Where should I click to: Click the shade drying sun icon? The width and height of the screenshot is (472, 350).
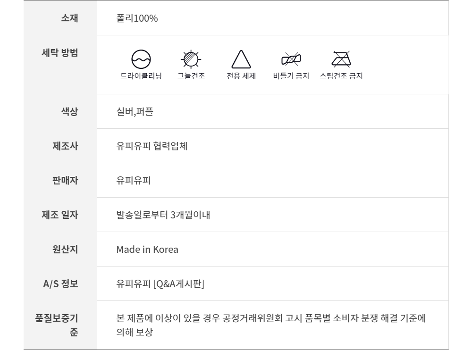(191, 59)
